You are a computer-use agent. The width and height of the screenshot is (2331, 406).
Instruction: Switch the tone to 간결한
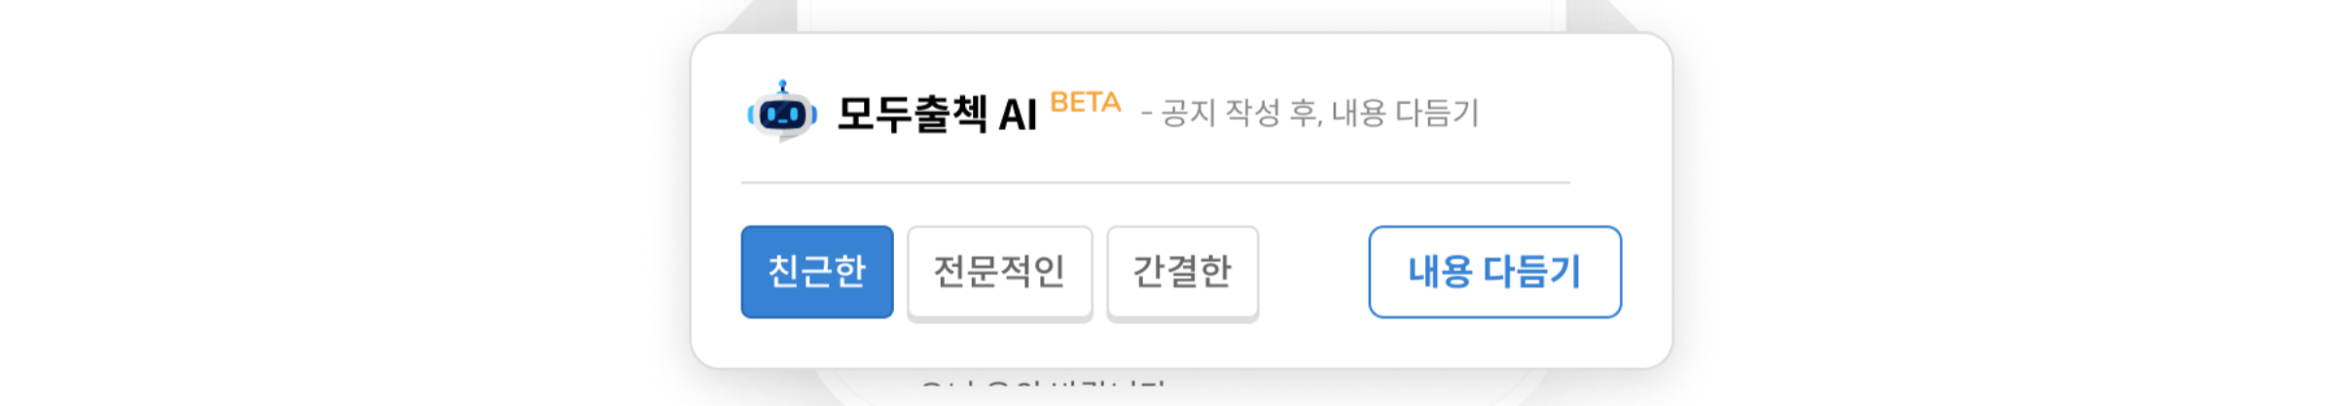(x=1182, y=272)
